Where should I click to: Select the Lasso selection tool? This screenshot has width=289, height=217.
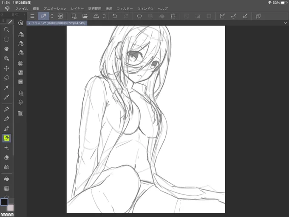6,78
